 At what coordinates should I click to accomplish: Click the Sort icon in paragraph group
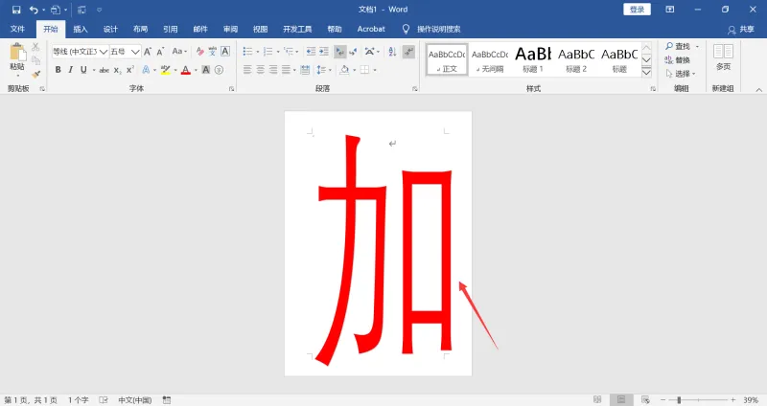point(392,52)
